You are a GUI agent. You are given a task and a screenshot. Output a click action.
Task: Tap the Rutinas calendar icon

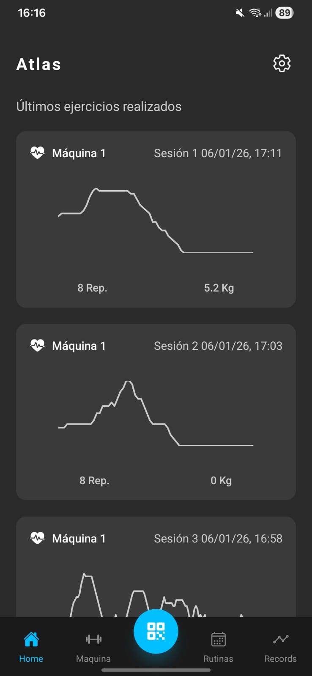coord(218,639)
